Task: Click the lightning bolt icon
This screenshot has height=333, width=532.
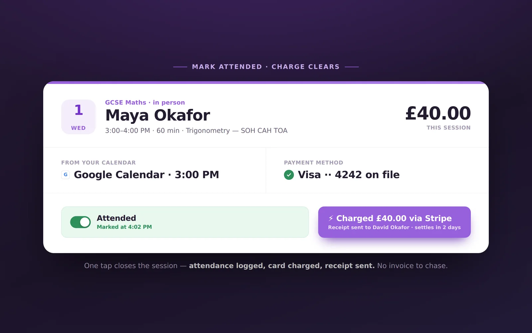Action: (331, 218)
